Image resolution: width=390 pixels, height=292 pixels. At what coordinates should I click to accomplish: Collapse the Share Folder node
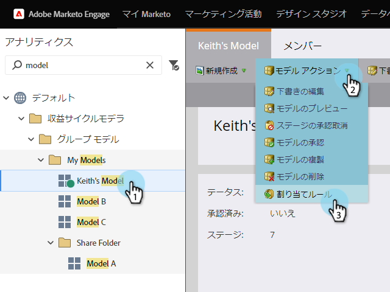point(51,243)
